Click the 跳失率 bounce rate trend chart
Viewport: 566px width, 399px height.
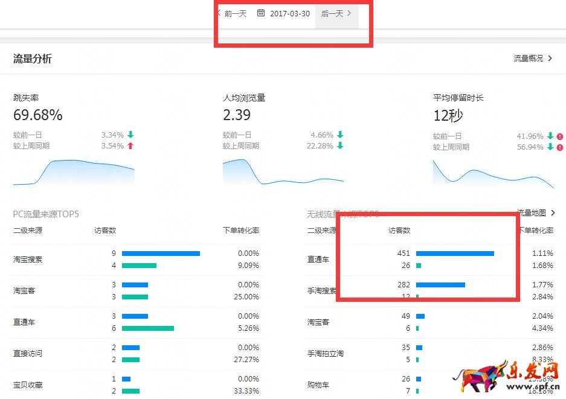[74, 173]
